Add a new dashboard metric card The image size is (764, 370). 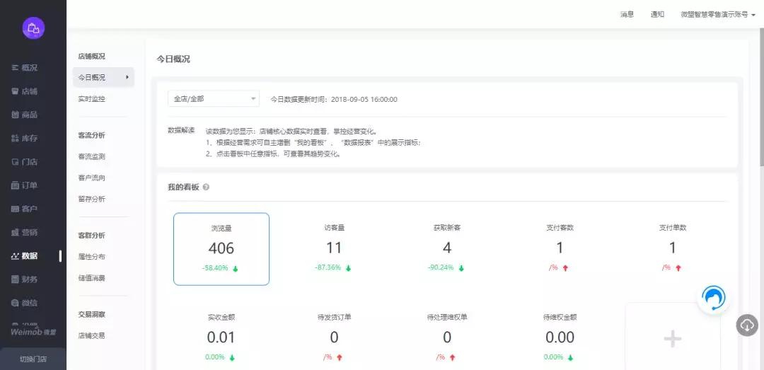672,338
